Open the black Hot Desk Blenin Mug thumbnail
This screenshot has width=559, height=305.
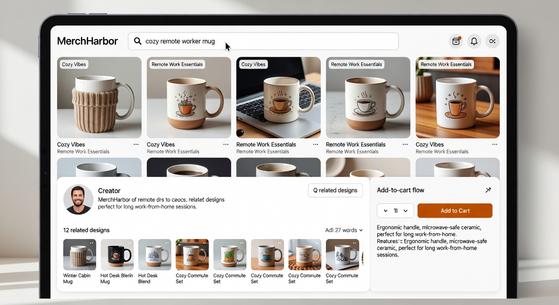click(117, 255)
